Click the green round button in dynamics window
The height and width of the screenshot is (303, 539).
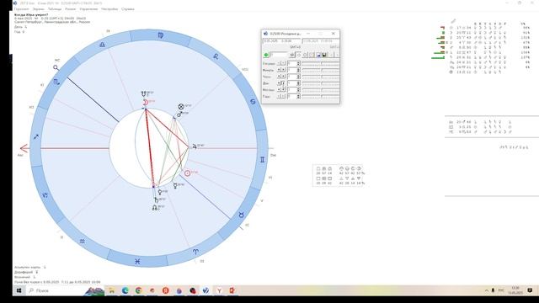tap(266, 55)
